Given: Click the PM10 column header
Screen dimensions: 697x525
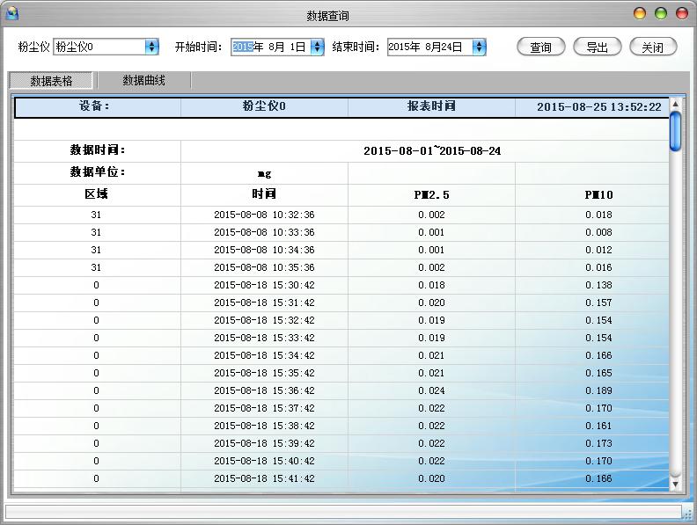Looking at the screenshot, I should coord(598,194).
